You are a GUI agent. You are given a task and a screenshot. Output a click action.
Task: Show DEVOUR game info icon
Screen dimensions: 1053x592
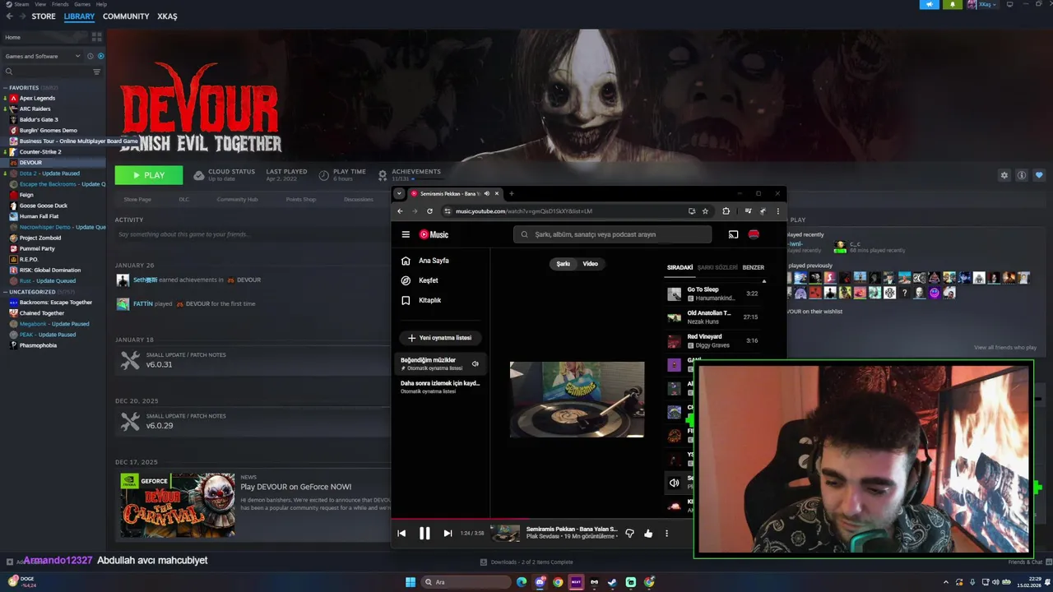click(x=1022, y=175)
